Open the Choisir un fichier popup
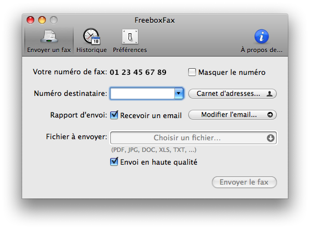 pos(193,138)
